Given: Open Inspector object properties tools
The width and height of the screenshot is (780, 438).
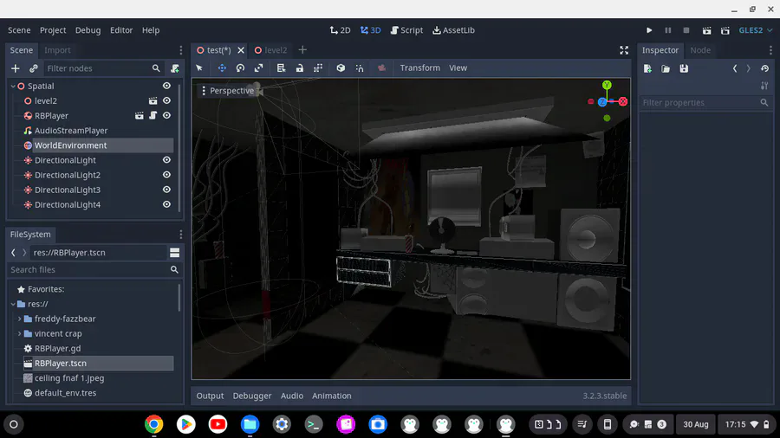Looking at the screenshot, I should click(764, 86).
